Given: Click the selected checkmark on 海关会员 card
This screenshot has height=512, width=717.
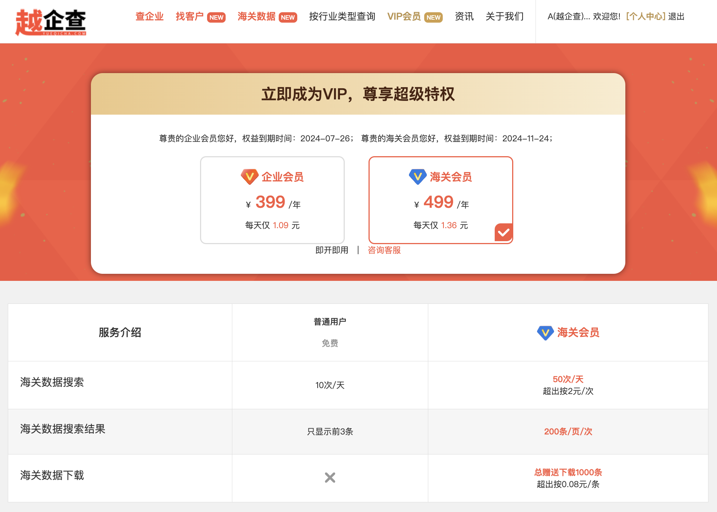Looking at the screenshot, I should click(x=504, y=233).
